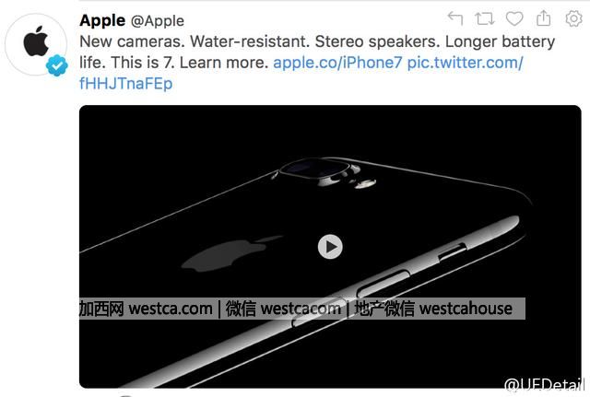
Task: Play the iPhone 7 video
Action: [330, 247]
